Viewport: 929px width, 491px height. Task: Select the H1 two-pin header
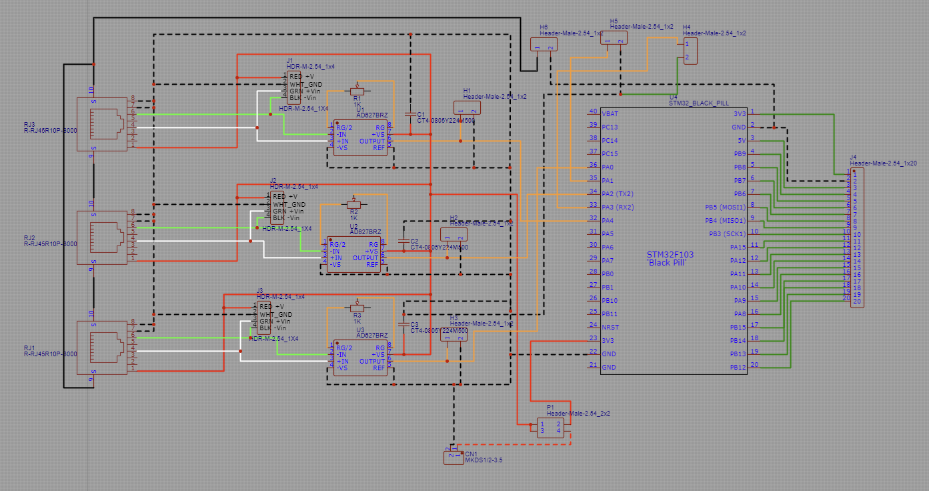(467, 107)
